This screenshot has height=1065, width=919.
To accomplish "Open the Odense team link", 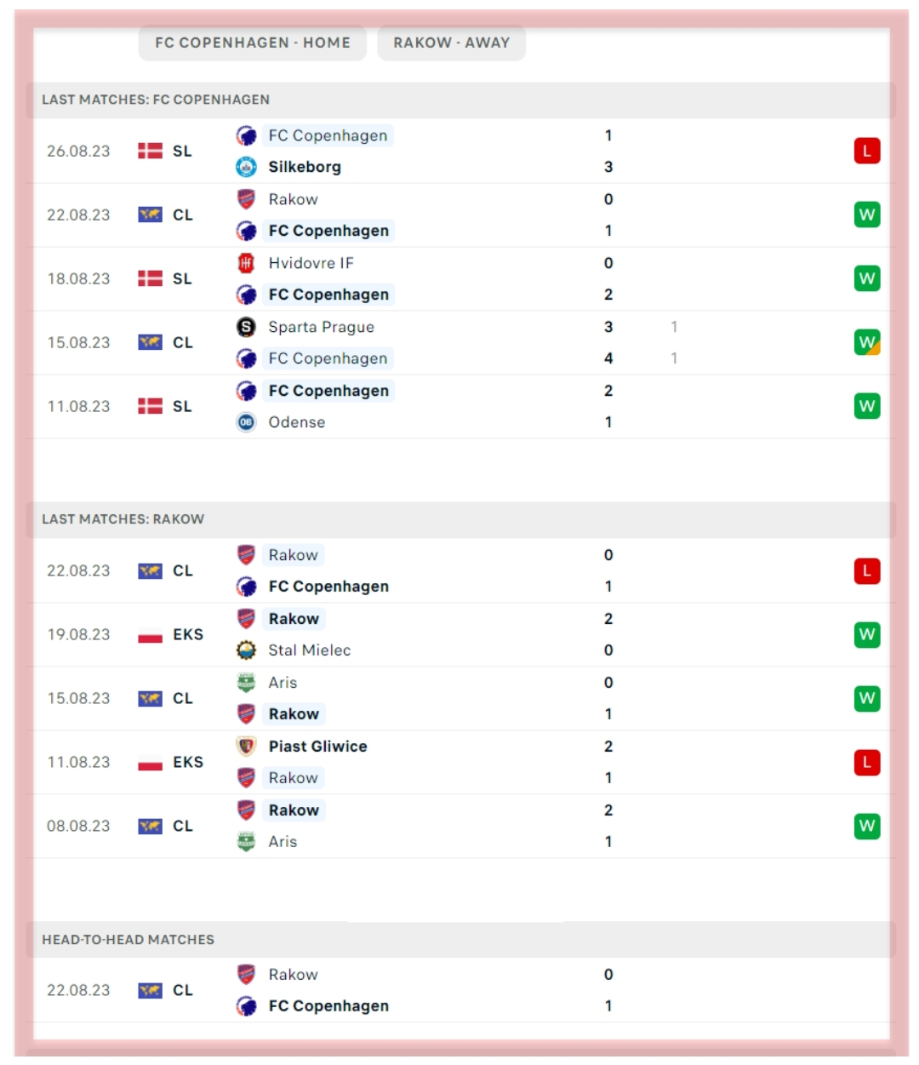I will (296, 422).
